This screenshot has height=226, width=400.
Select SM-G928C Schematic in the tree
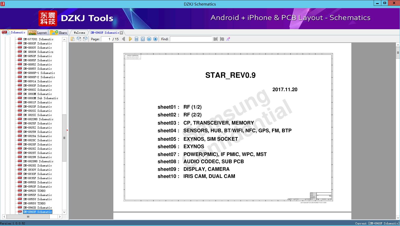pyautogui.click(x=37, y=140)
